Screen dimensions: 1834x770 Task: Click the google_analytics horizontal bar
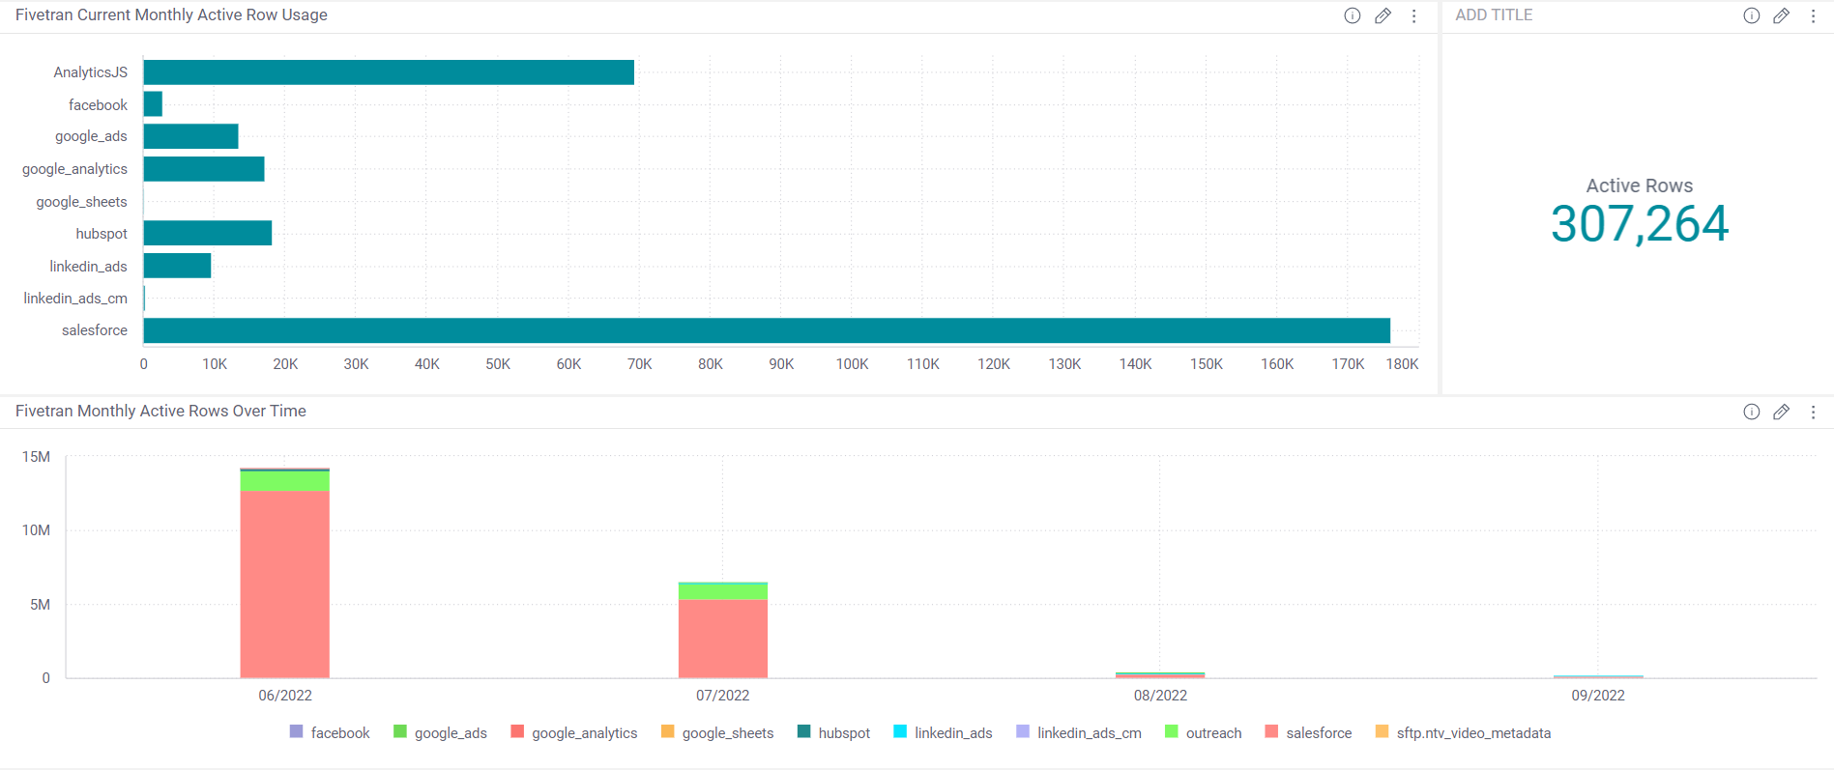click(204, 169)
